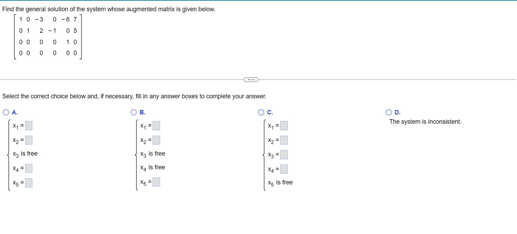
Task: Click the blue 'A.' choice label
Action: click(x=15, y=112)
